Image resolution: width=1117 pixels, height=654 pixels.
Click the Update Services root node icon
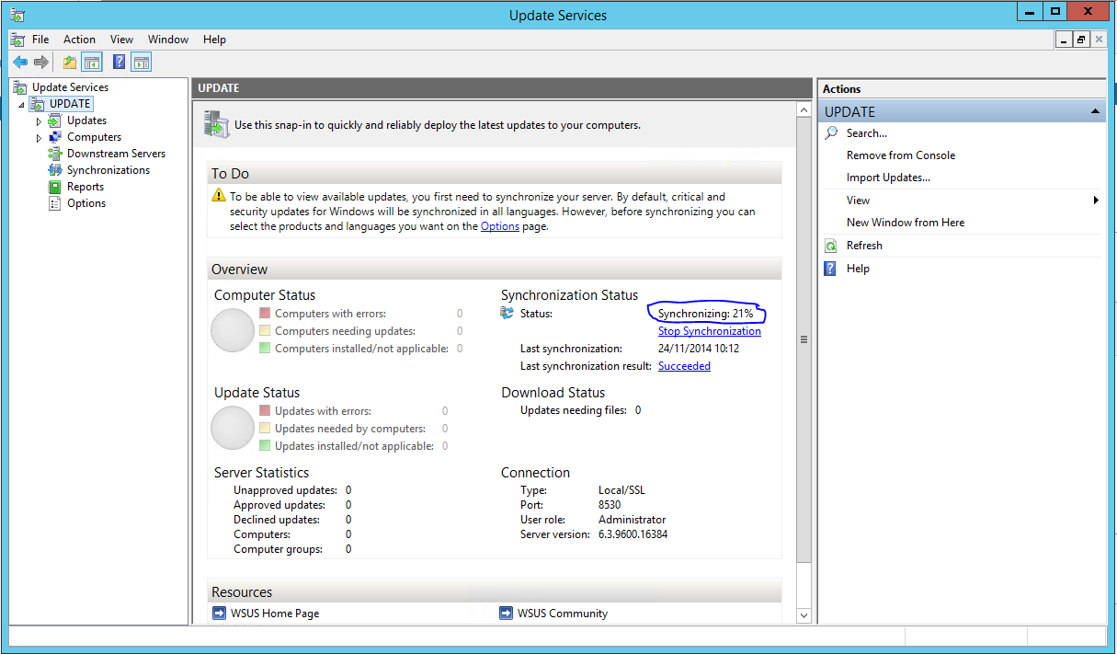(21, 87)
